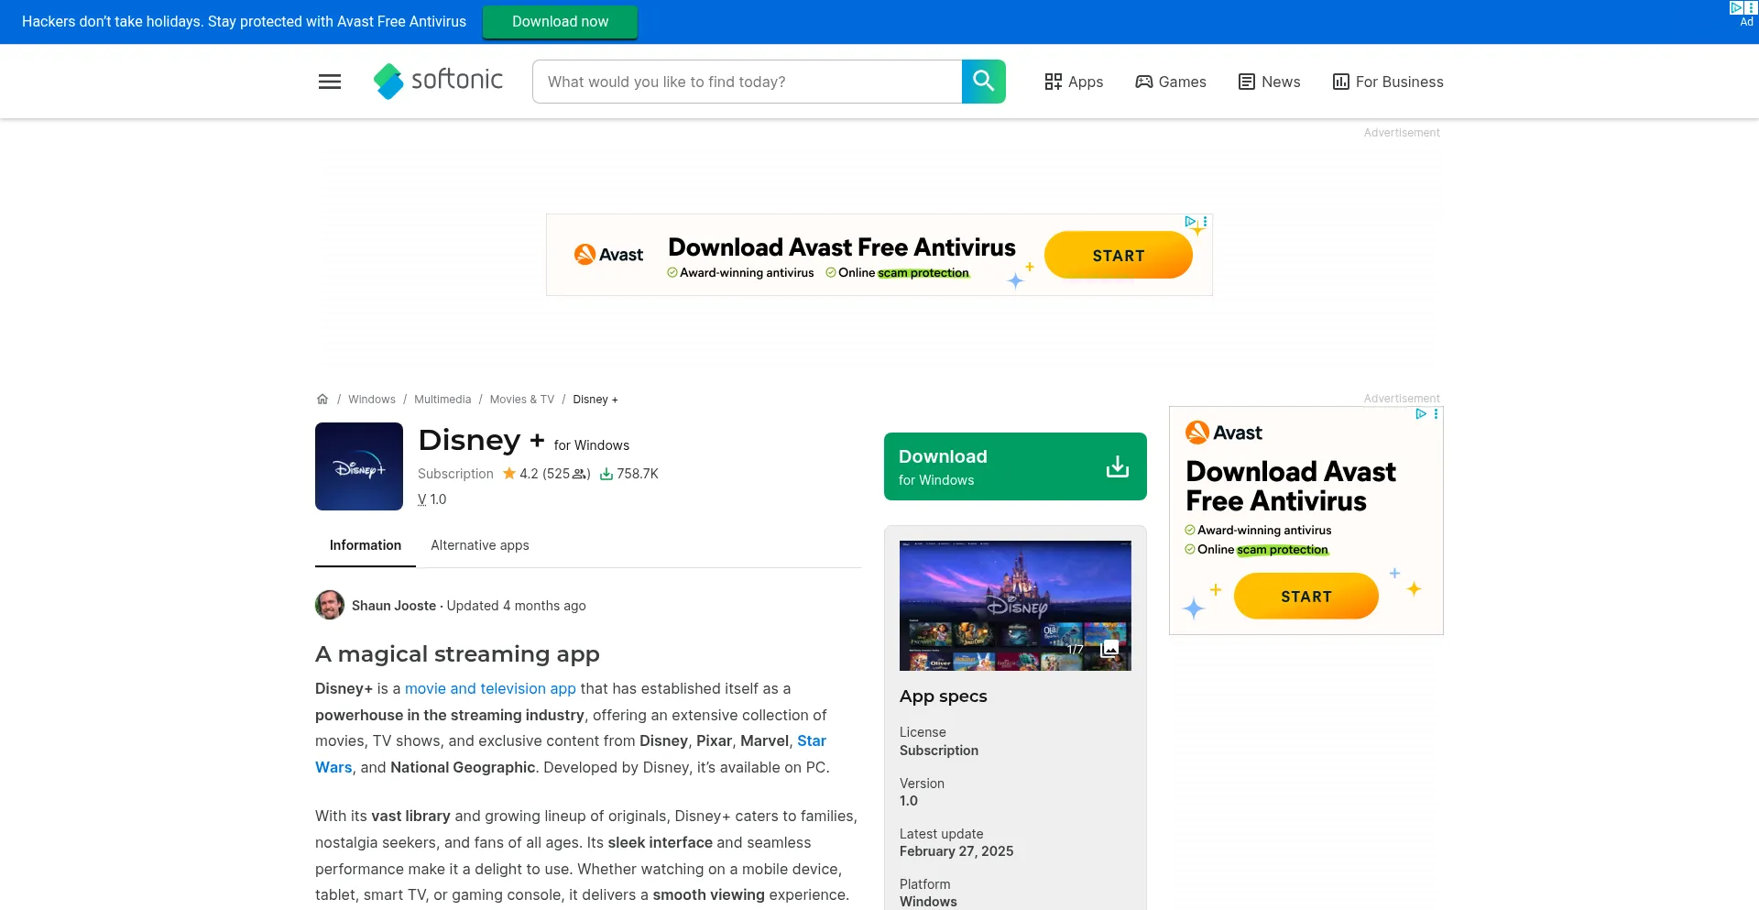Open Multimedia breadcrumb link

tap(442, 400)
